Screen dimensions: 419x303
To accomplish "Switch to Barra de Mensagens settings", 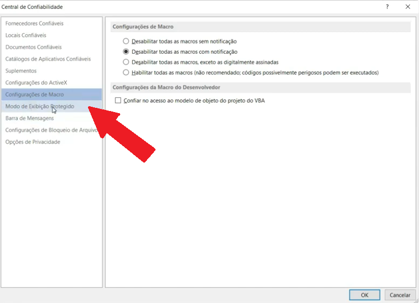I will [30, 118].
